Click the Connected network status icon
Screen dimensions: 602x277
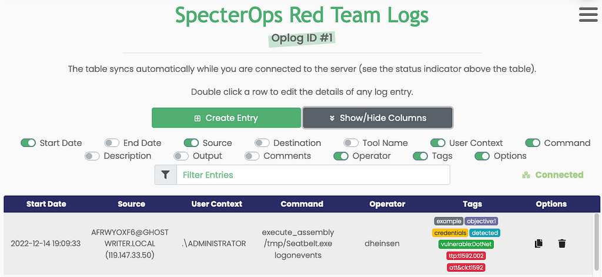[526, 175]
